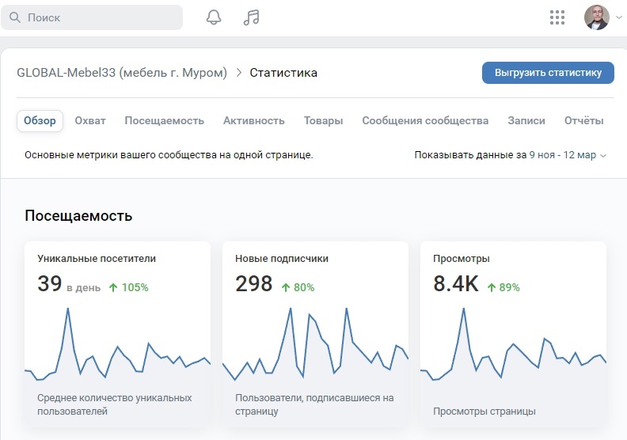The image size is (627, 440).
Task: Open the Активность tab
Action: pos(254,121)
